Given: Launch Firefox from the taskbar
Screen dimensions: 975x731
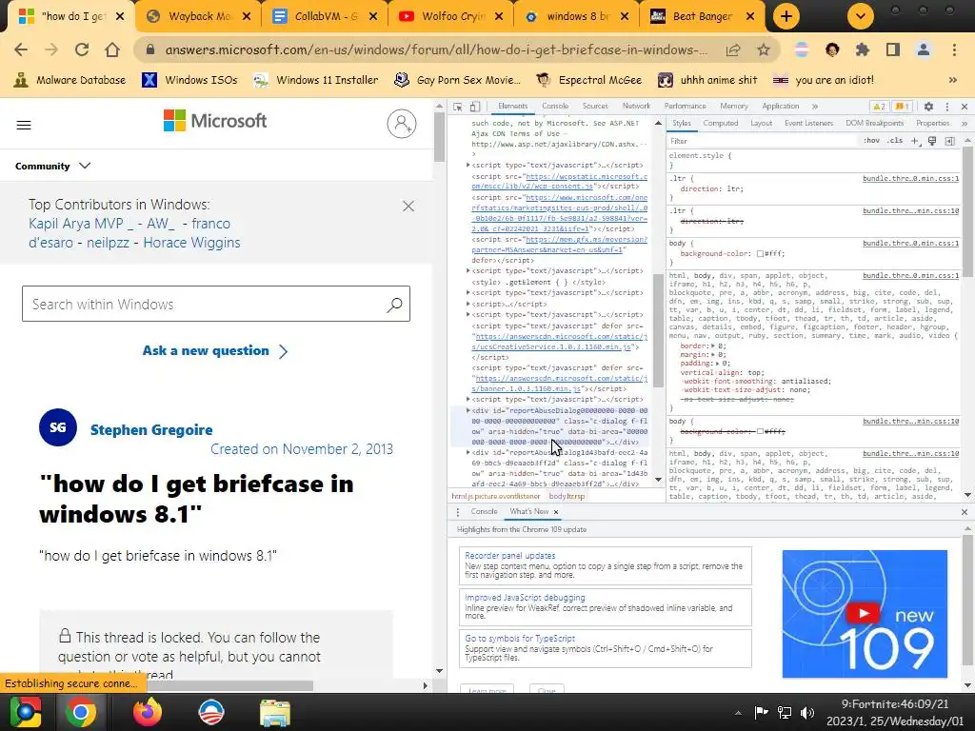Looking at the screenshot, I should [148, 712].
